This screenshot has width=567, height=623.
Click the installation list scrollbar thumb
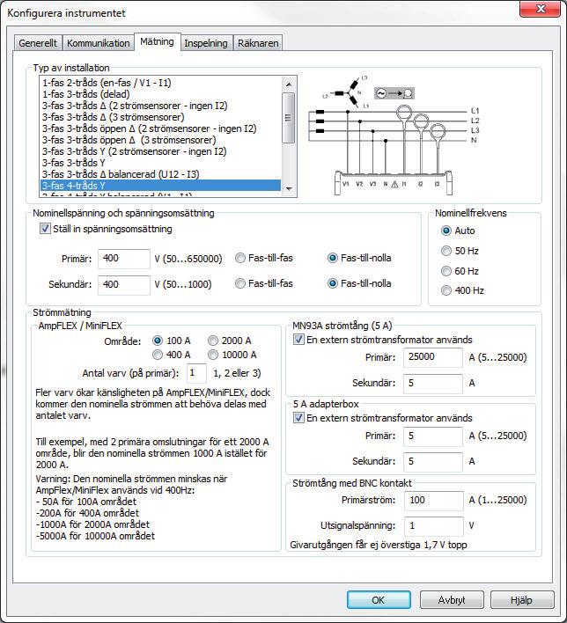pos(289,118)
